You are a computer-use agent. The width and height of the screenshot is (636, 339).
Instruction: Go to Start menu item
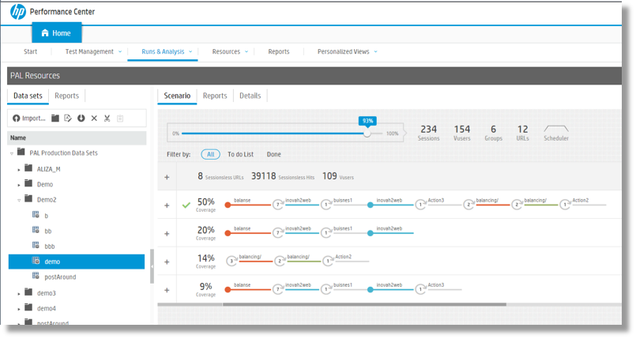31,51
